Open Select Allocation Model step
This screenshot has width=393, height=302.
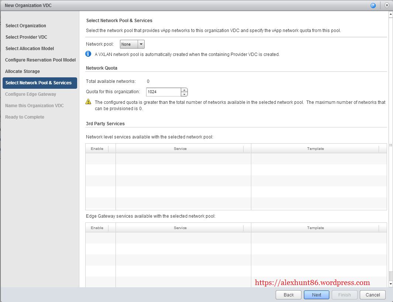tap(30, 49)
